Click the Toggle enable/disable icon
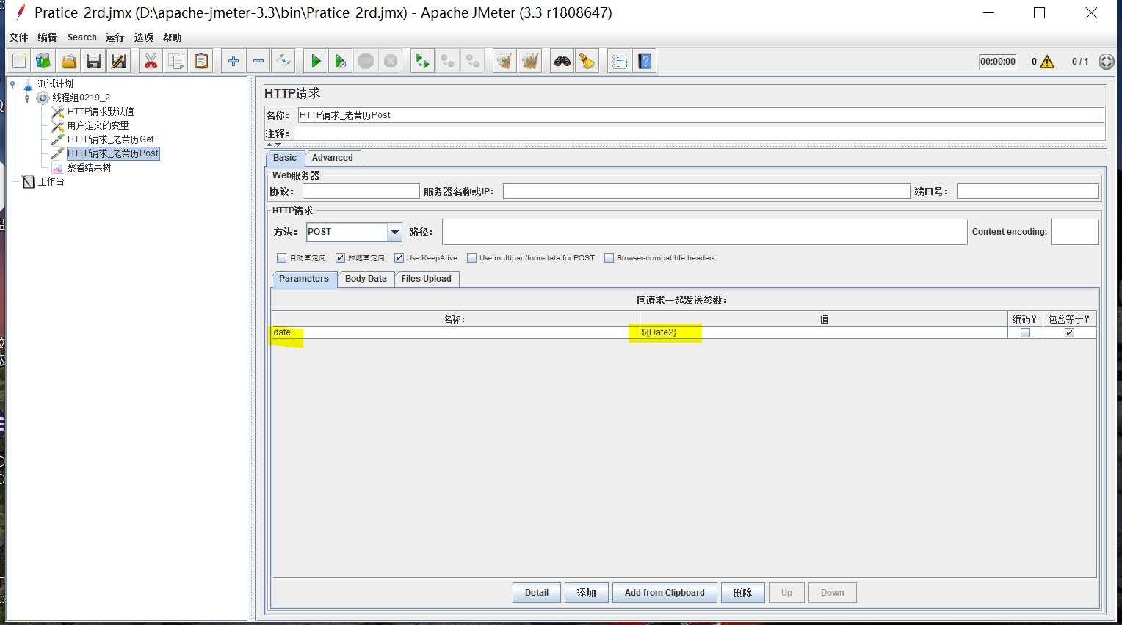Screen dimensions: 1122x625 click(x=283, y=61)
